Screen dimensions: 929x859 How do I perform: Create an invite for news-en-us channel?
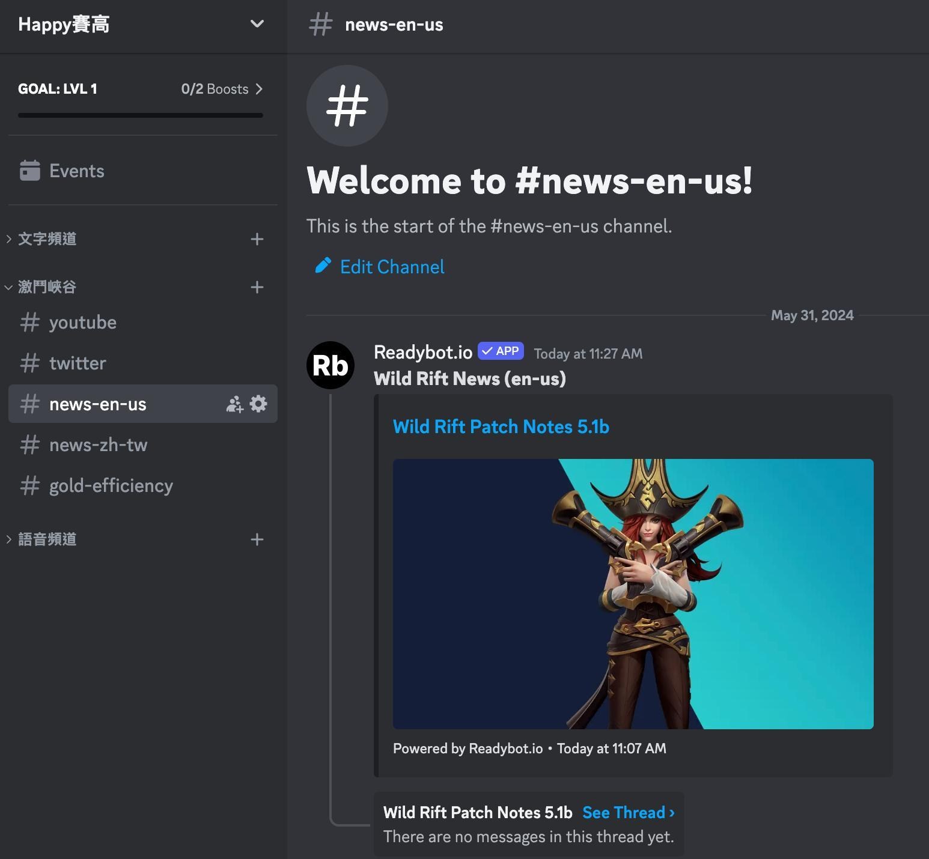[234, 404]
